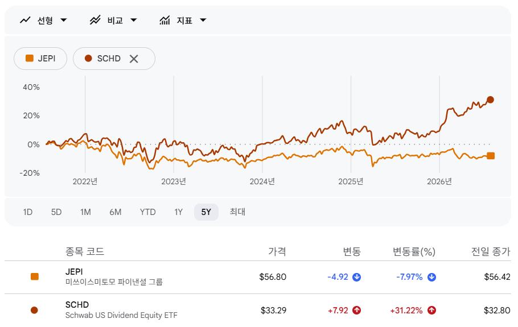Click the 종목 코드 column header
Viewport: 518px width, 327px height.
[x=85, y=252]
